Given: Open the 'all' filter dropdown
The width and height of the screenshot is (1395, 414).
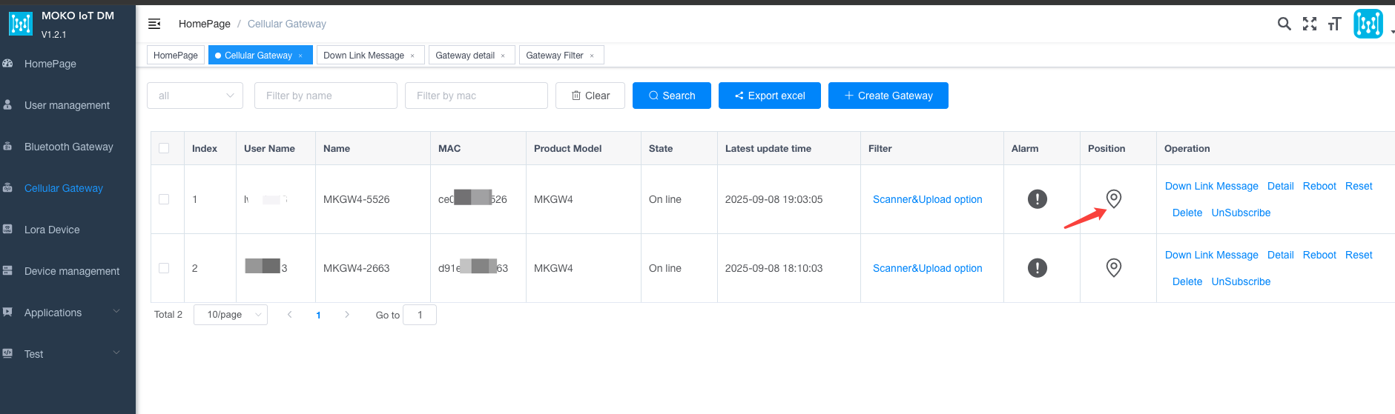Looking at the screenshot, I should tap(195, 96).
